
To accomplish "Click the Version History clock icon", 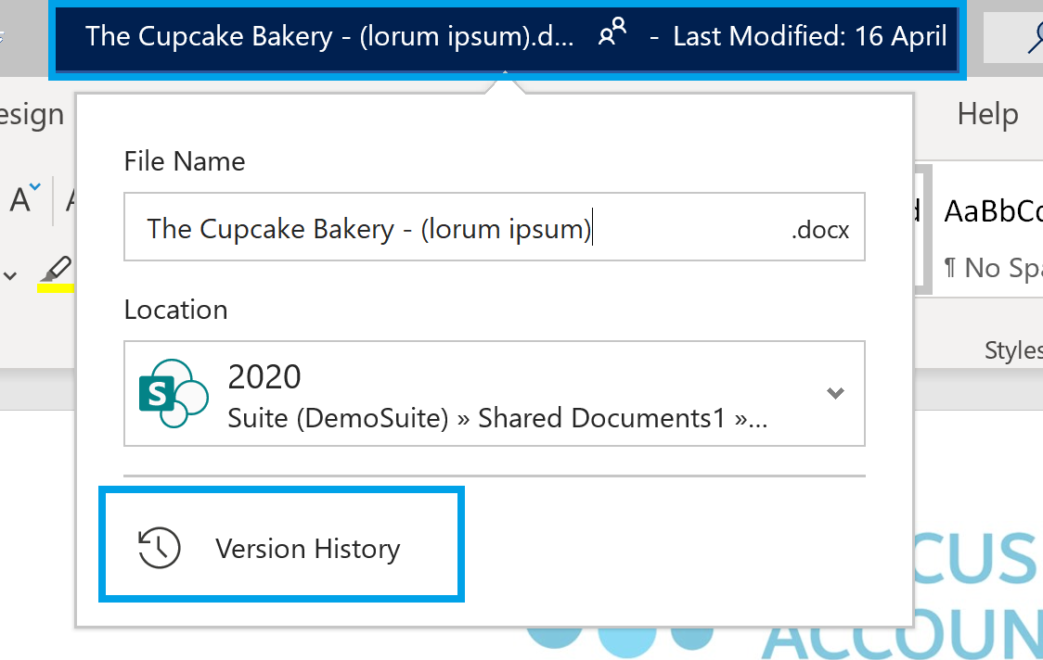I will click(x=160, y=547).
